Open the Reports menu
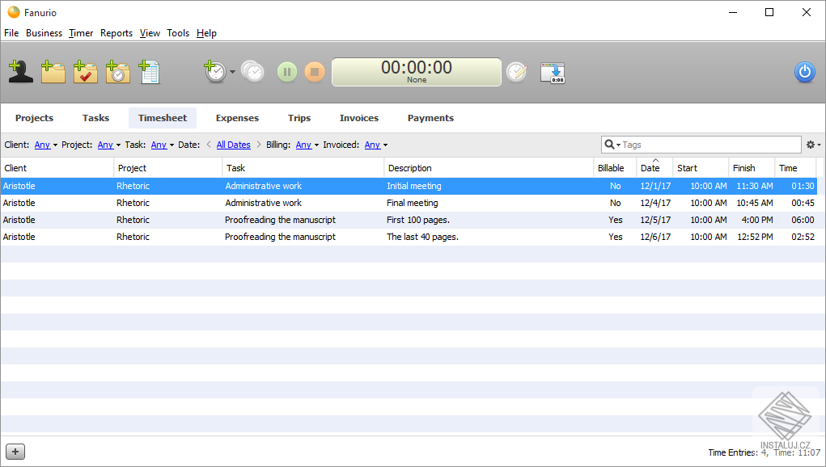826x467 pixels. [x=116, y=33]
